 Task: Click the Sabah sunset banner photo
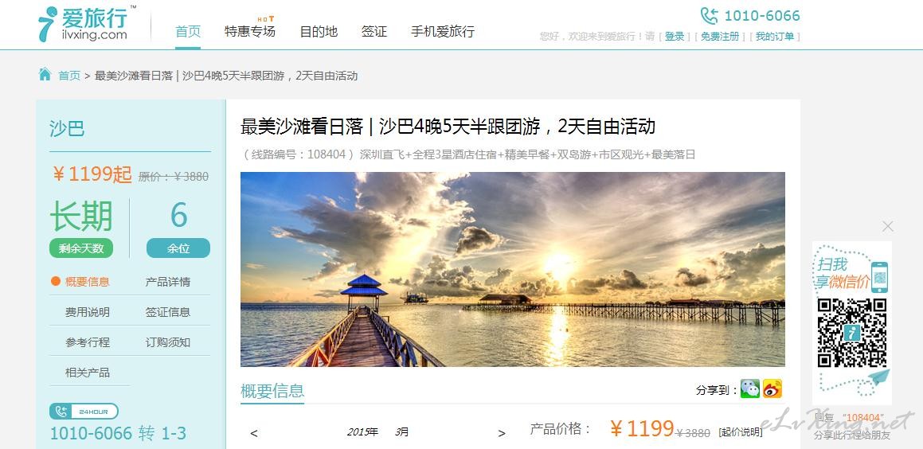[513, 269]
